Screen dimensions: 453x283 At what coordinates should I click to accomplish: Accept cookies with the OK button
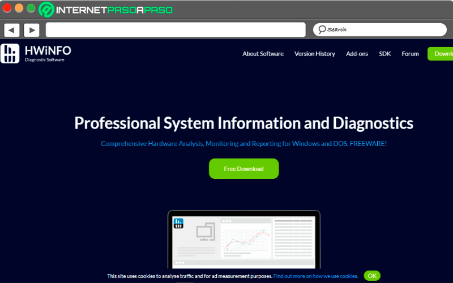click(x=372, y=276)
